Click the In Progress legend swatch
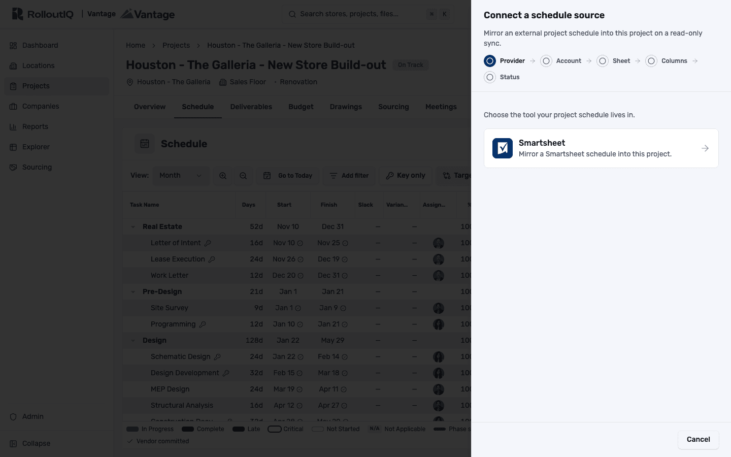The width and height of the screenshot is (731, 457). tap(132, 429)
